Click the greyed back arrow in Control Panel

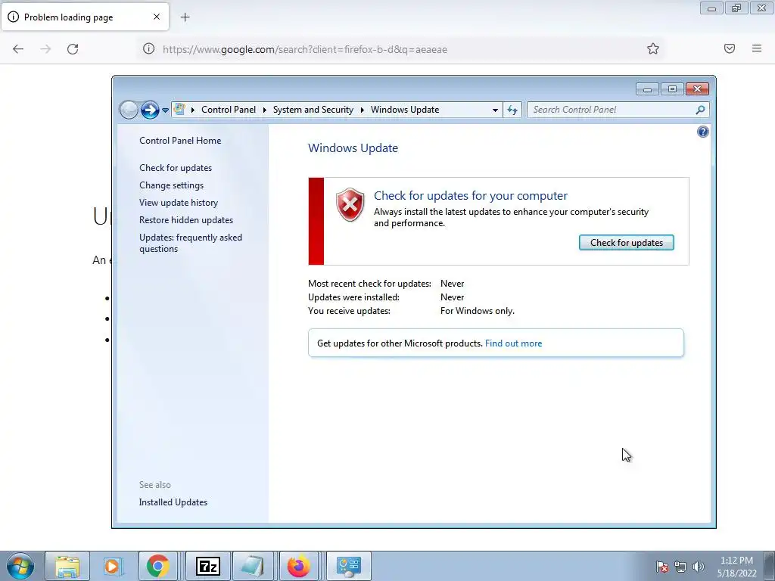(x=129, y=110)
